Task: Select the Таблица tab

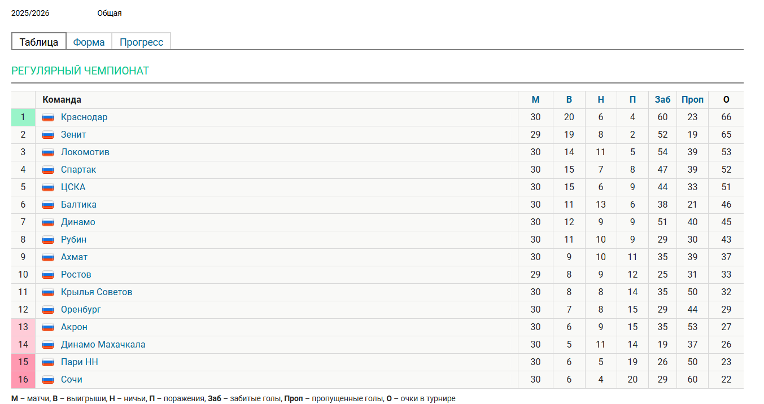Action: pos(39,42)
